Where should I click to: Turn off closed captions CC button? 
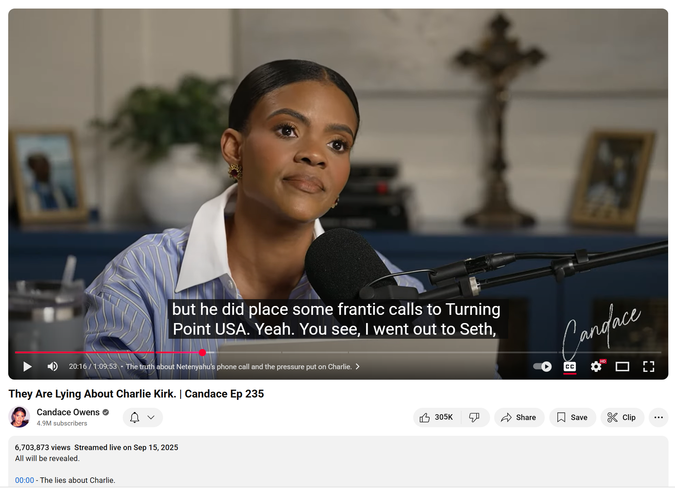tap(570, 367)
